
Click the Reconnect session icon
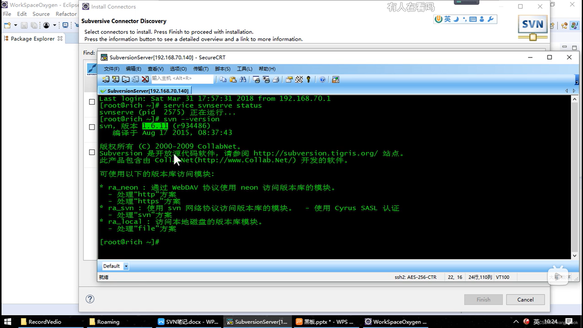click(x=135, y=80)
